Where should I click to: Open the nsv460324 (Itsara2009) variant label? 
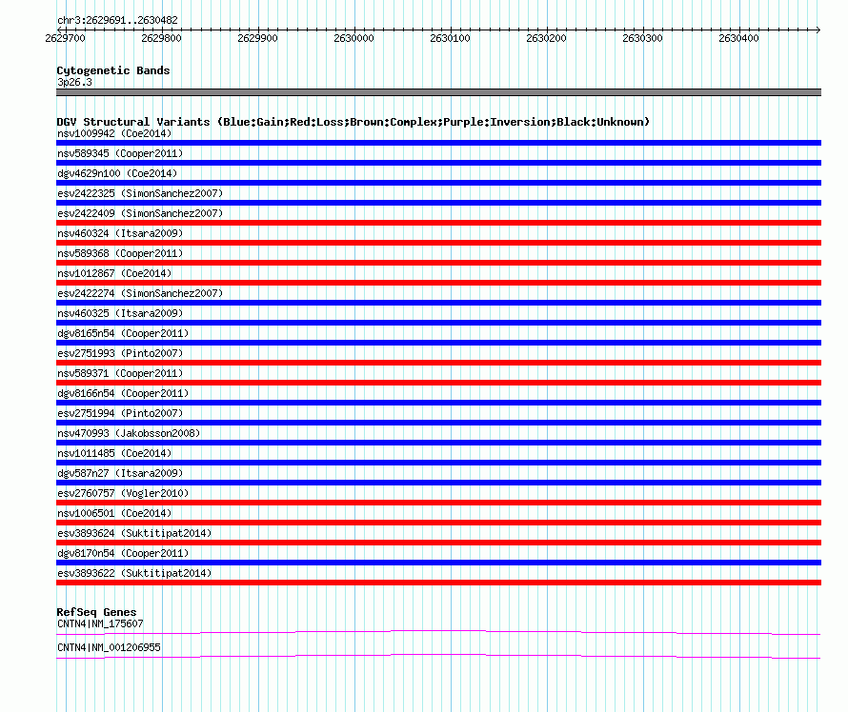pos(120,233)
